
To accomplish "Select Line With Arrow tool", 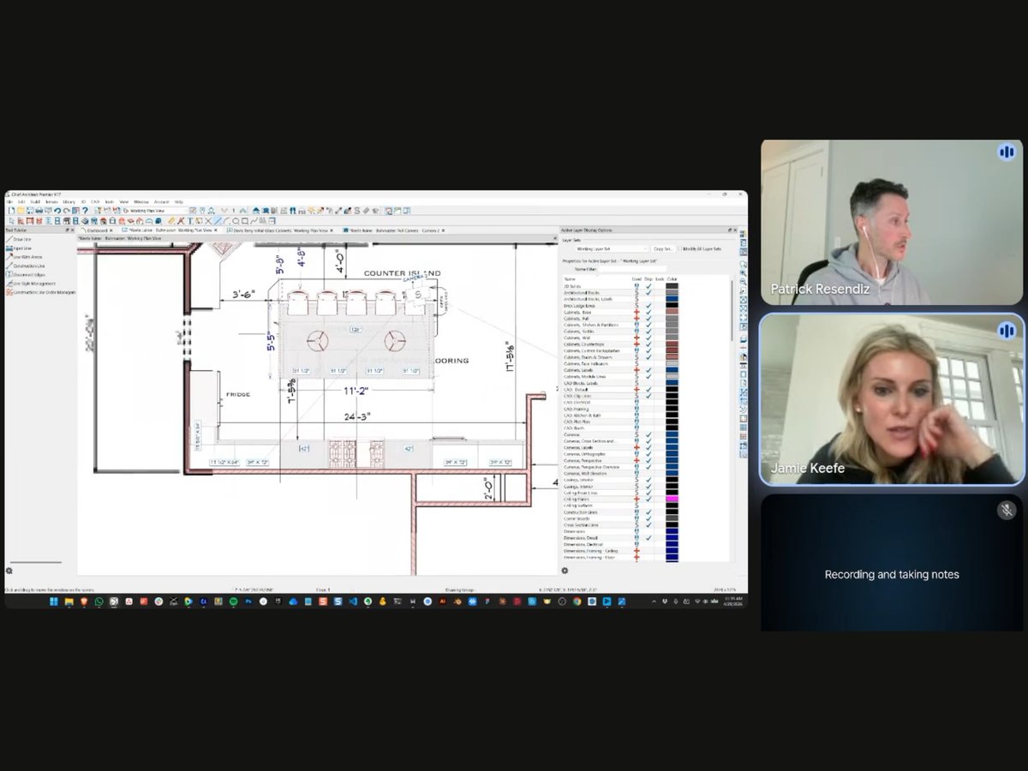I will coord(25,257).
